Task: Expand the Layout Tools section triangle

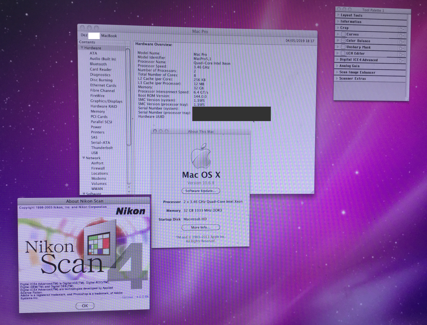Action: click(x=338, y=15)
